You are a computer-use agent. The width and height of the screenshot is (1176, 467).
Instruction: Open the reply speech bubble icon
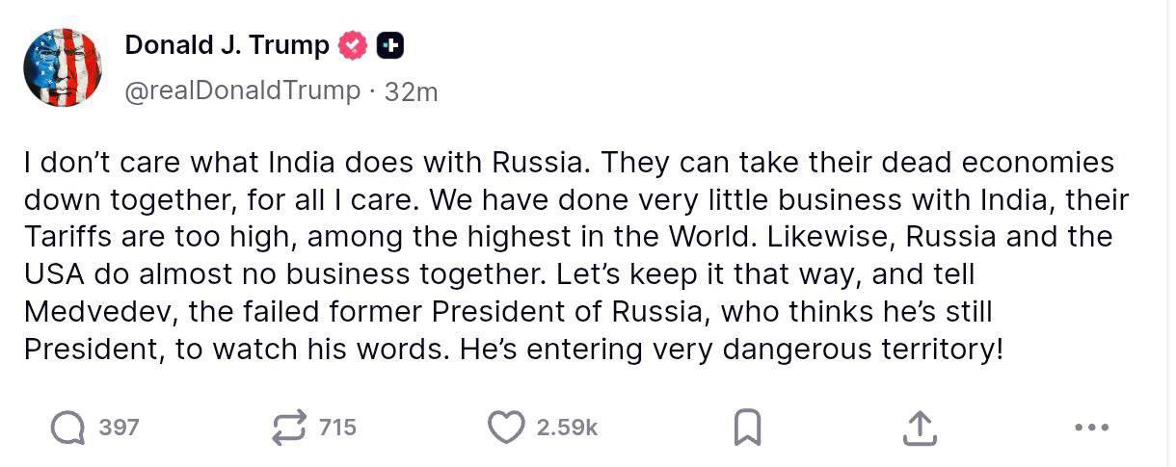click(67, 428)
